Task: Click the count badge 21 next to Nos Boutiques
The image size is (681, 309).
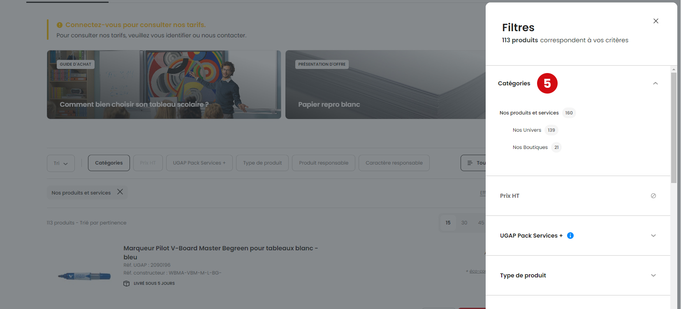Action: click(556, 147)
